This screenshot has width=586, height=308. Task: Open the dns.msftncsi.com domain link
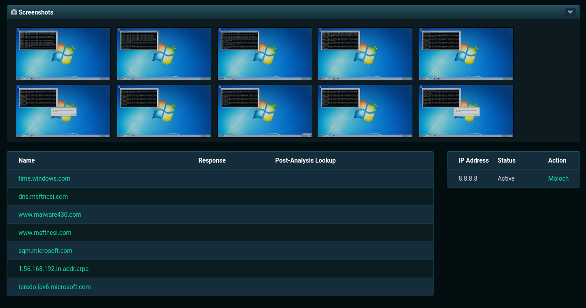(x=43, y=197)
